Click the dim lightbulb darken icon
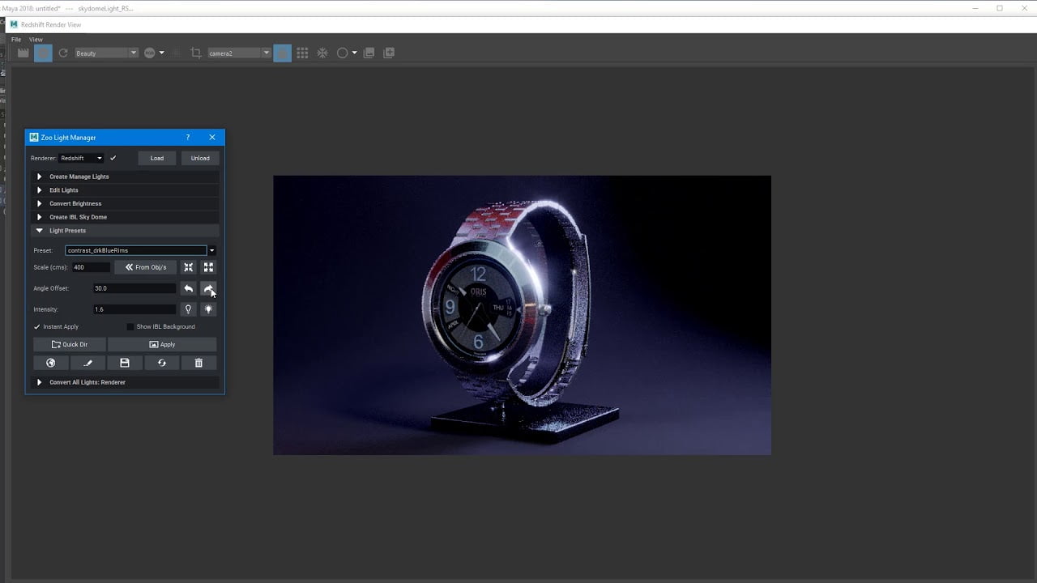1037x583 pixels. point(188,309)
